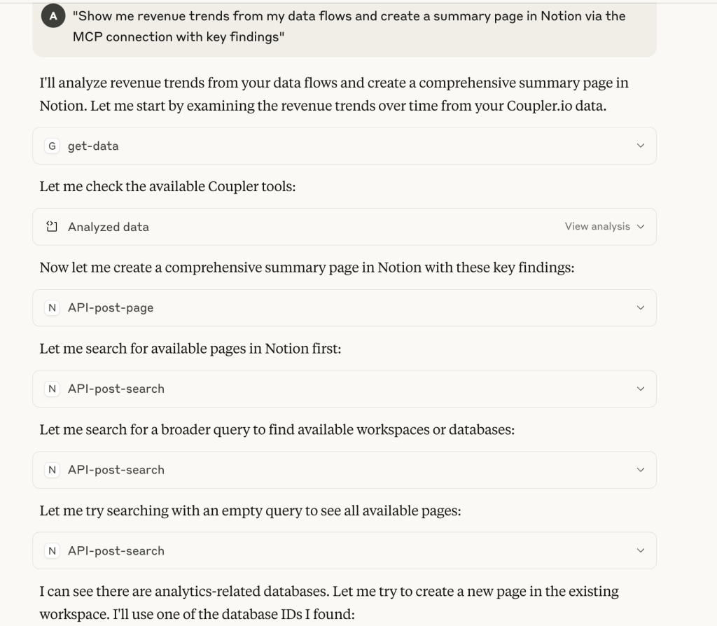Click the API-post-search label below 'empty query' text
Image resolution: width=717 pixels, height=626 pixels.
pos(116,550)
